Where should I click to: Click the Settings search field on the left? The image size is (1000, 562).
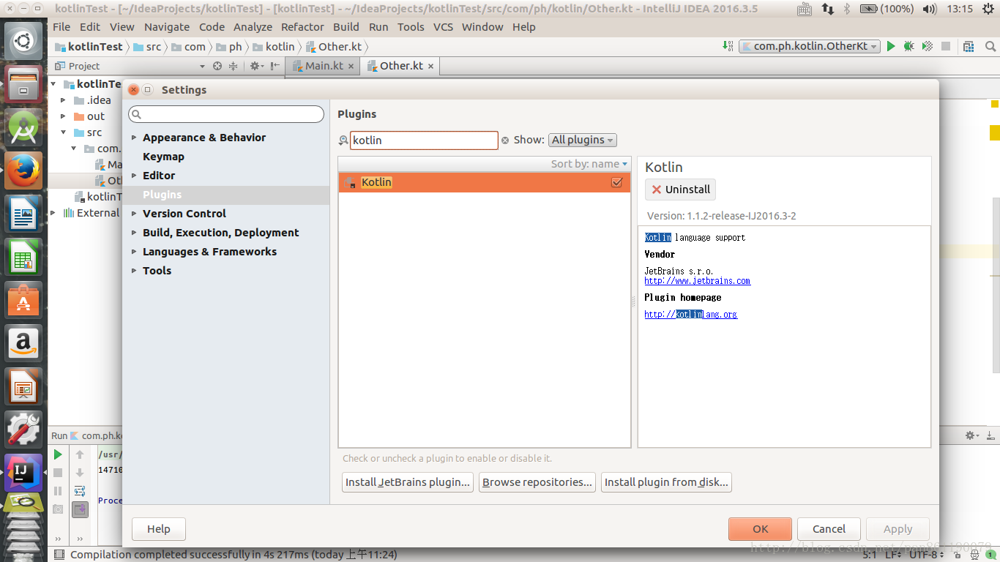(226, 114)
